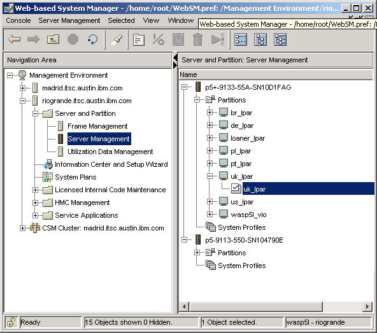Select the highlighted uk_lpar profile row
The height and width of the screenshot is (333, 377).
(x=308, y=188)
